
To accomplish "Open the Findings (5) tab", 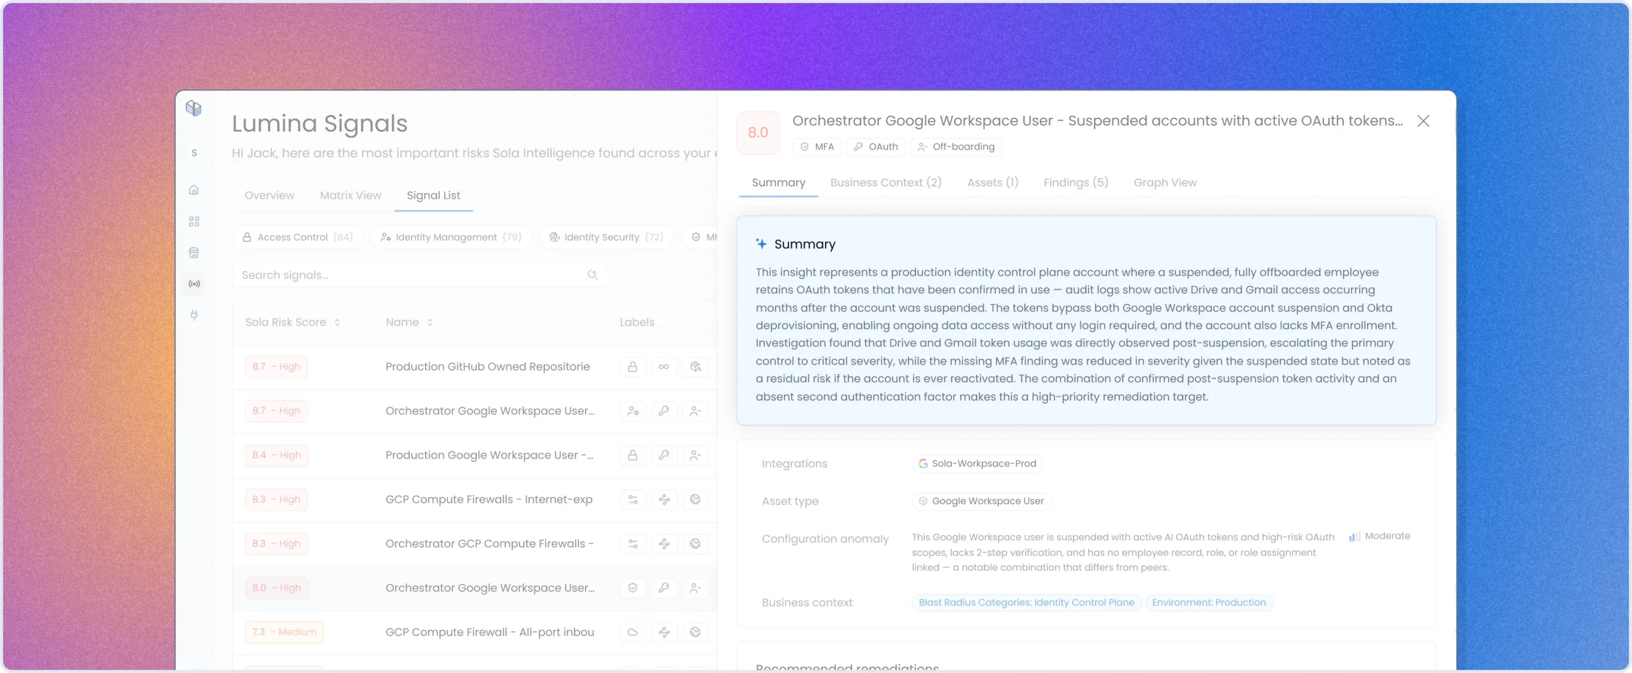I will point(1075,182).
